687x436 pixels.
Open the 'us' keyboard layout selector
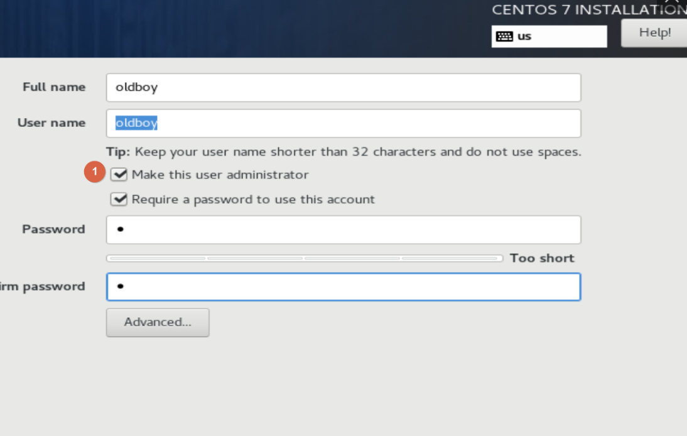tap(549, 36)
